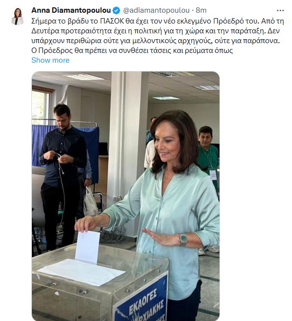Click the white plastic bag in photo
The height and width of the screenshot is (321, 292).
point(90,202)
